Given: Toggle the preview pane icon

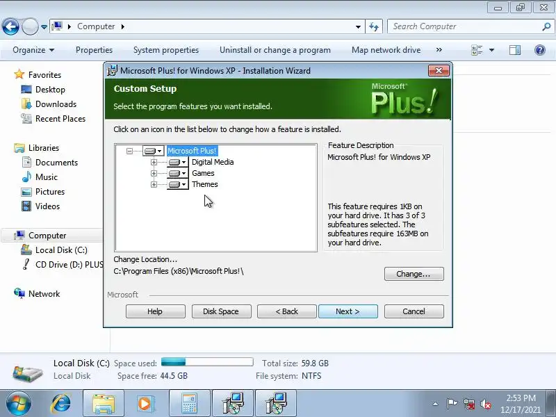Looking at the screenshot, I should coord(515,50).
